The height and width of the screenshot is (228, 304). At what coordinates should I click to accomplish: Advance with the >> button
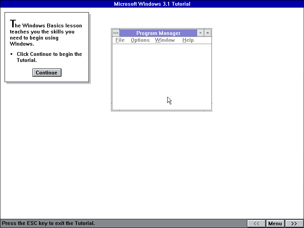click(294, 223)
